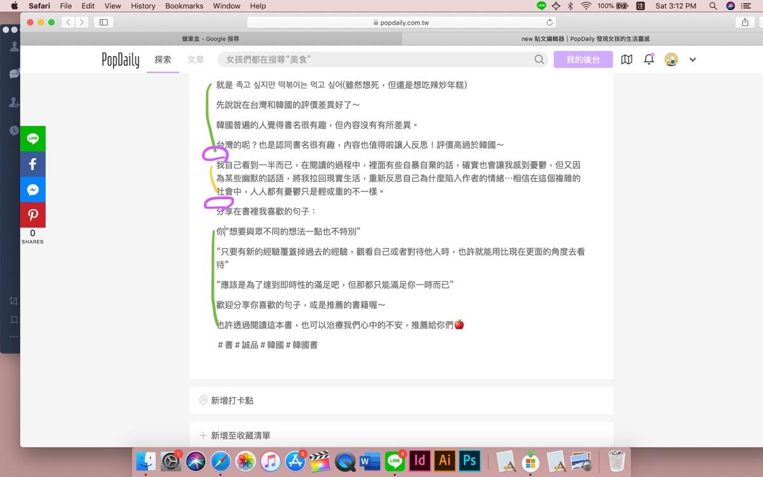Open the Bookmarks menu
This screenshot has height=477, width=763.
[184, 6]
